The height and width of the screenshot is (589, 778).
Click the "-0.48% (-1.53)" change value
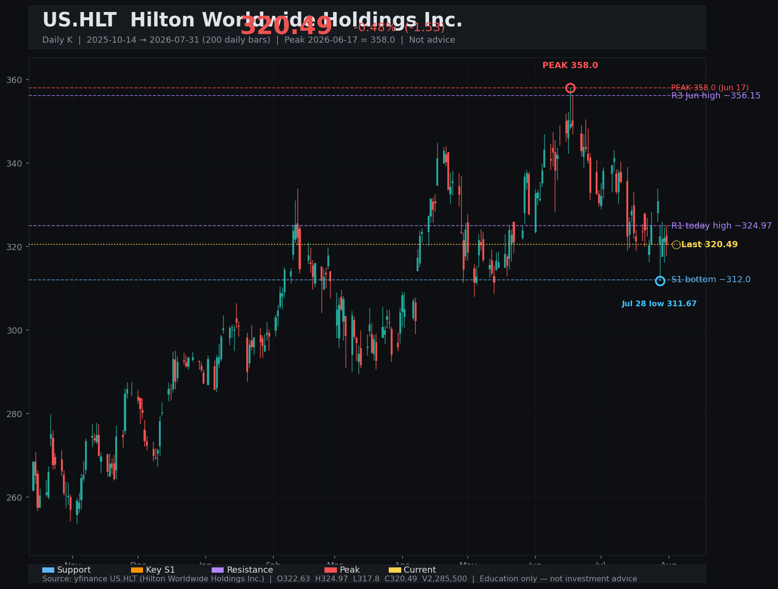pos(399,27)
